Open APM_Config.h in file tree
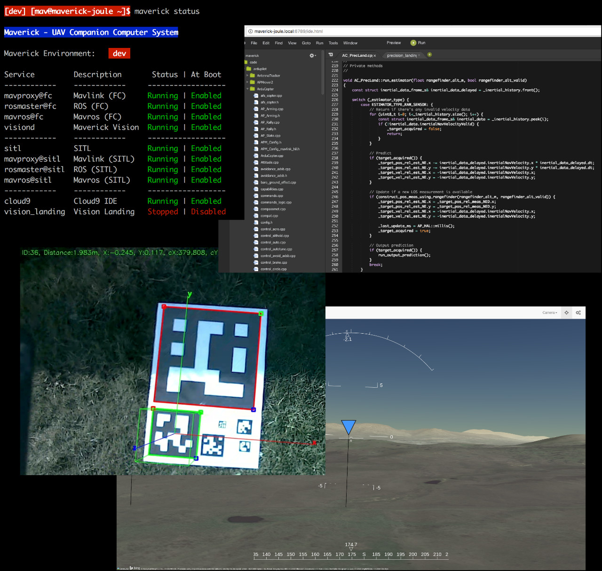Image resolution: width=602 pixels, height=571 pixels. pos(271,142)
